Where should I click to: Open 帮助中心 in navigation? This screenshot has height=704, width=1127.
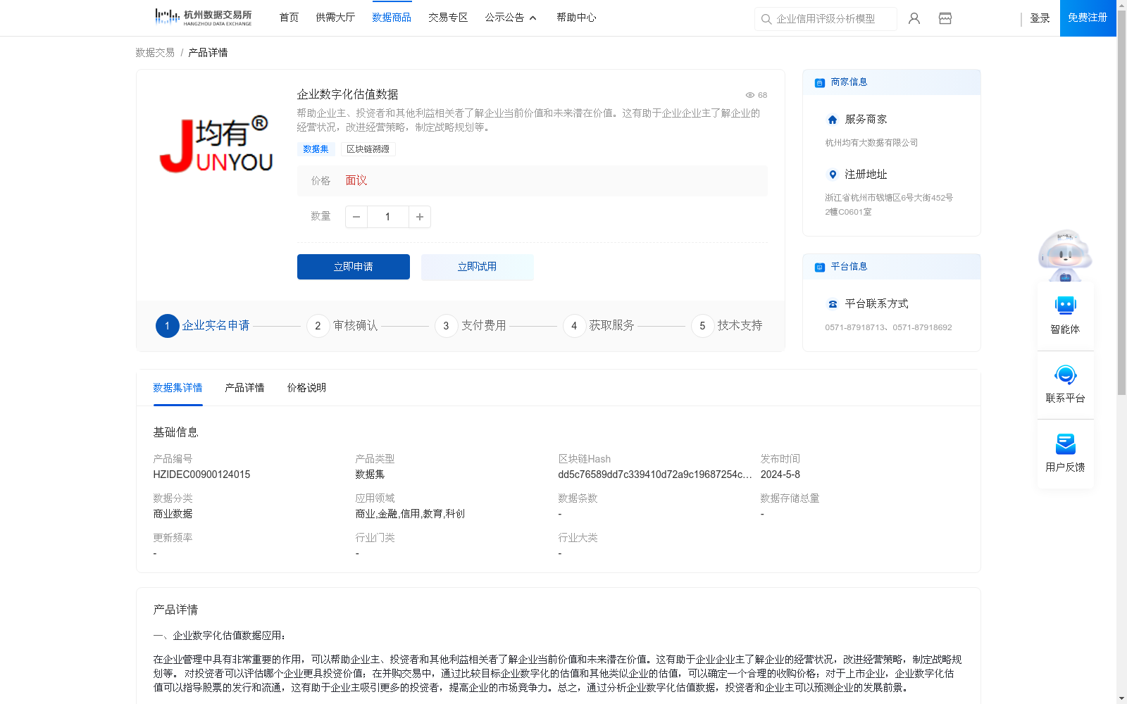point(576,18)
